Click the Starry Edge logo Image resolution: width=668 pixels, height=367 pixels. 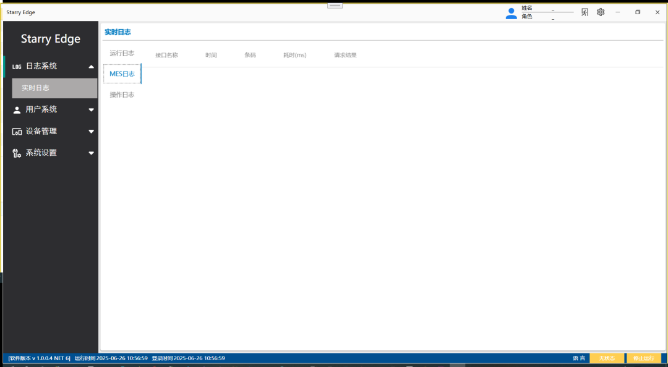[x=51, y=38]
